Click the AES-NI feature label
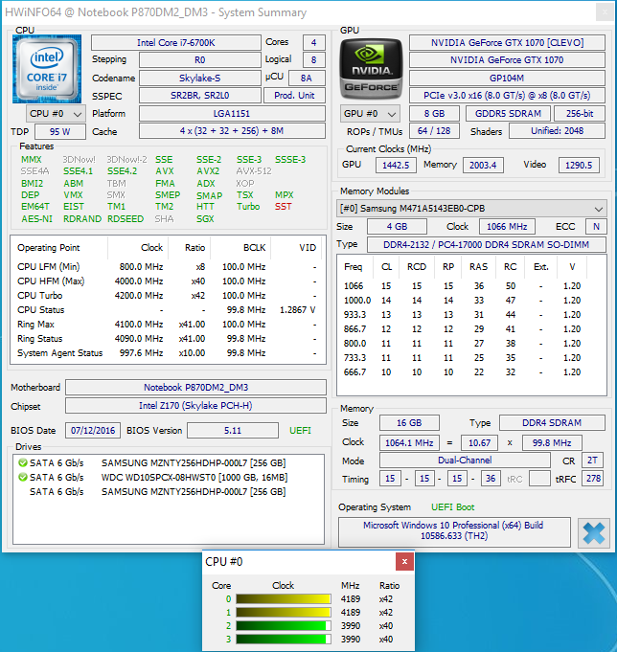The image size is (617, 652). [x=37, y=218]
